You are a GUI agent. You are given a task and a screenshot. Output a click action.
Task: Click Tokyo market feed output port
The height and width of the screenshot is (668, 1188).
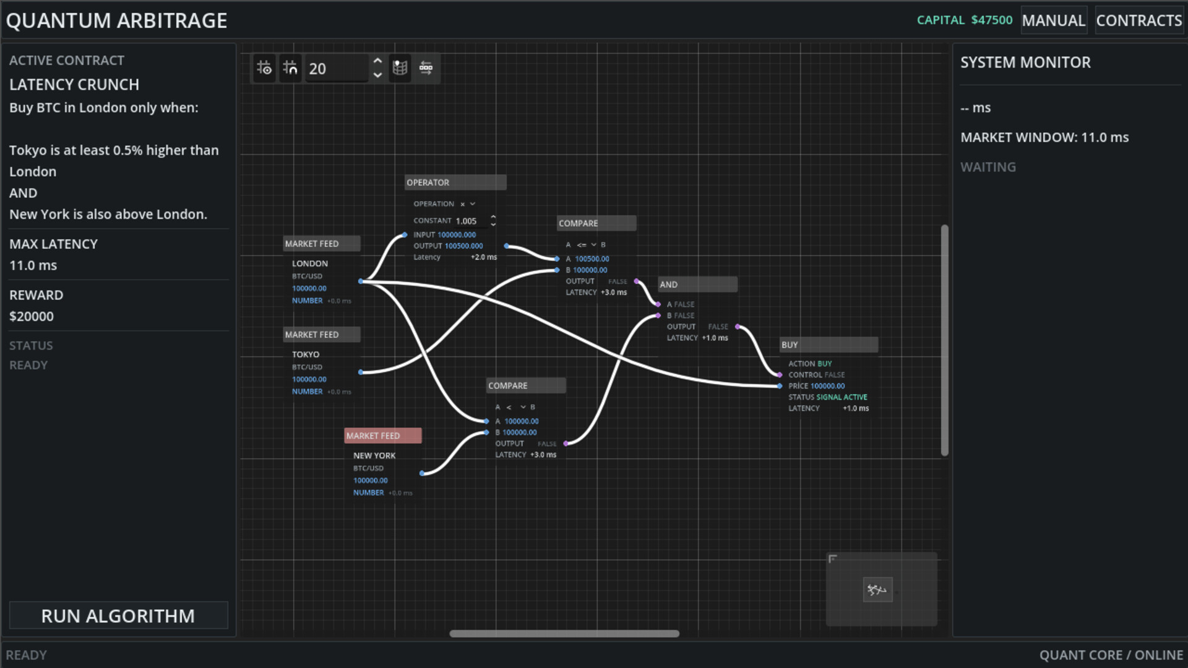(x=361, y=372)
